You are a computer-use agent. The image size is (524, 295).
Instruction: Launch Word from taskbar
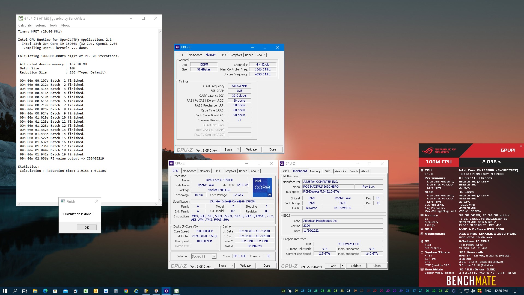click(x=106, y=291)
